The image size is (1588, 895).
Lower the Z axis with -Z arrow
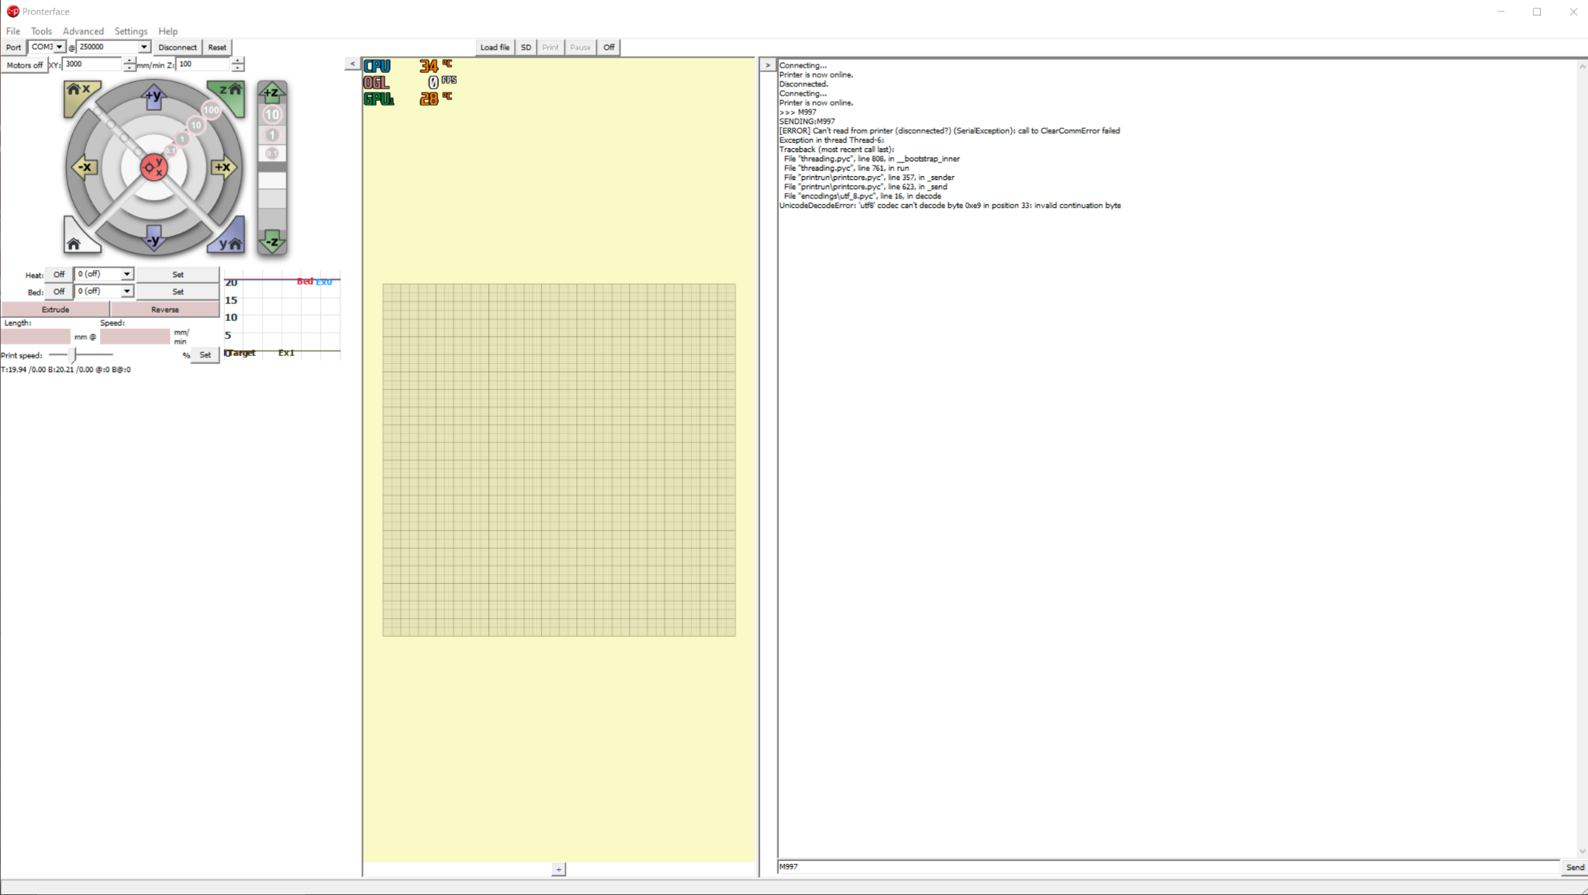271,241
